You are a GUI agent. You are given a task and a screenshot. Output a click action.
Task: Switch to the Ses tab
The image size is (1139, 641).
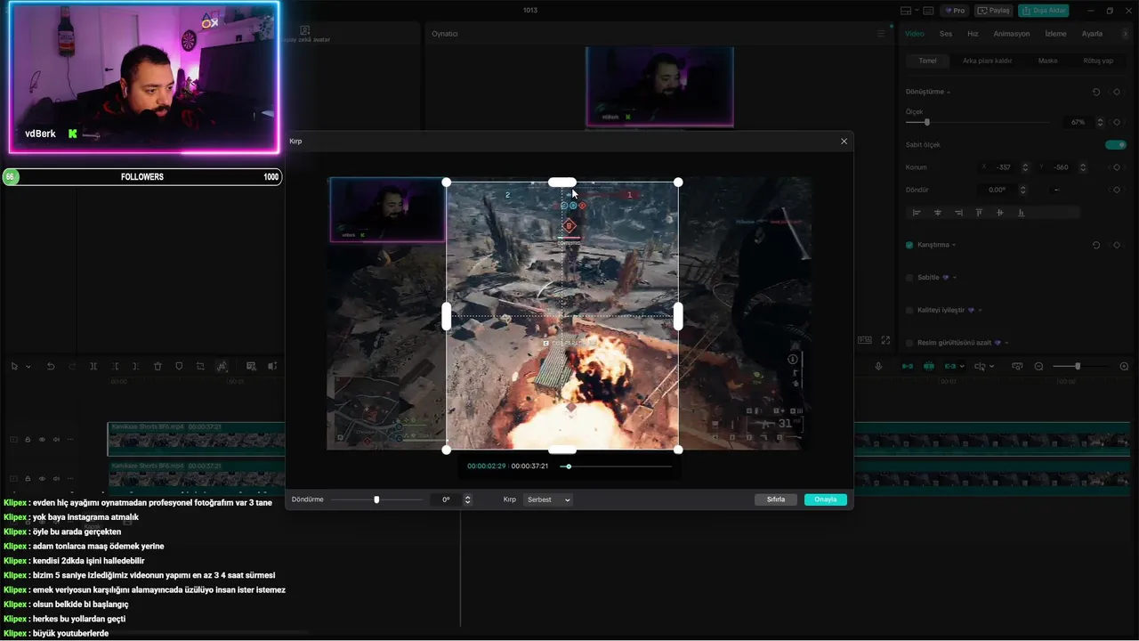pos(946,34)
